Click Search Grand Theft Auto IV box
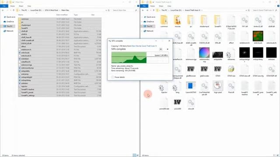Image resolution: width=280 pixels, height=157 pixels. tap(265, 10)
